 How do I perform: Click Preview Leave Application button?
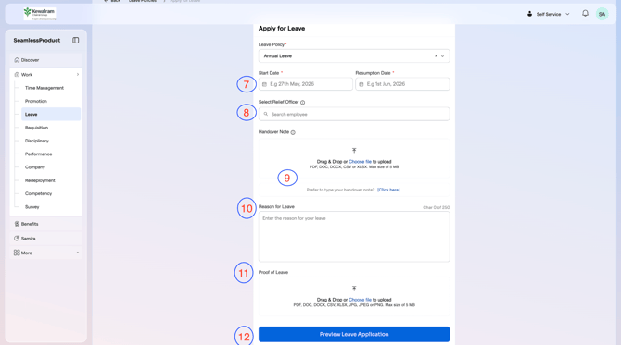[x=354, y=334]
